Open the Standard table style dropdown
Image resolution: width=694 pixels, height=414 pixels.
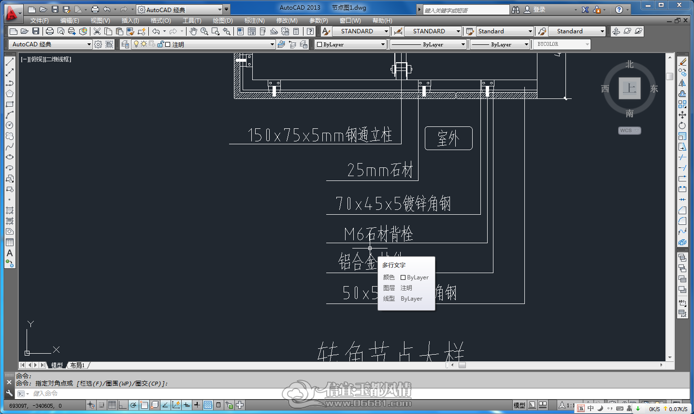coord(530,31)
